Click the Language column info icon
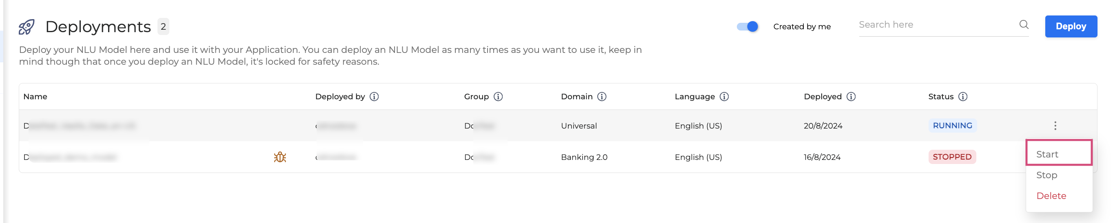The height and width of the screenshot is (223, 1113). pyautogui.click(x=724, y=96)
